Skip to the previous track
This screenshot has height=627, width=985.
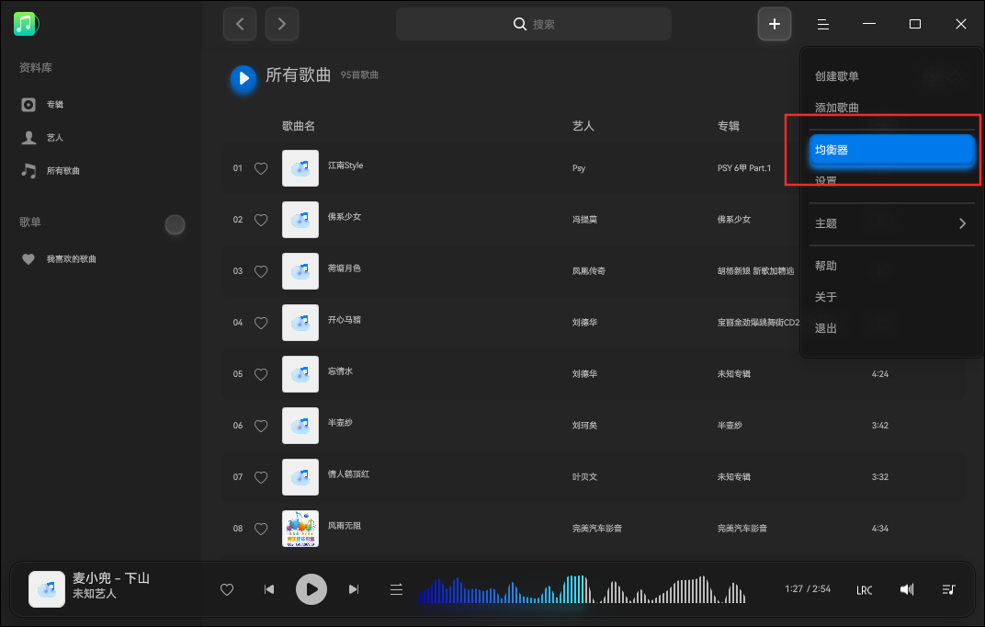click(x=269, y=589)
